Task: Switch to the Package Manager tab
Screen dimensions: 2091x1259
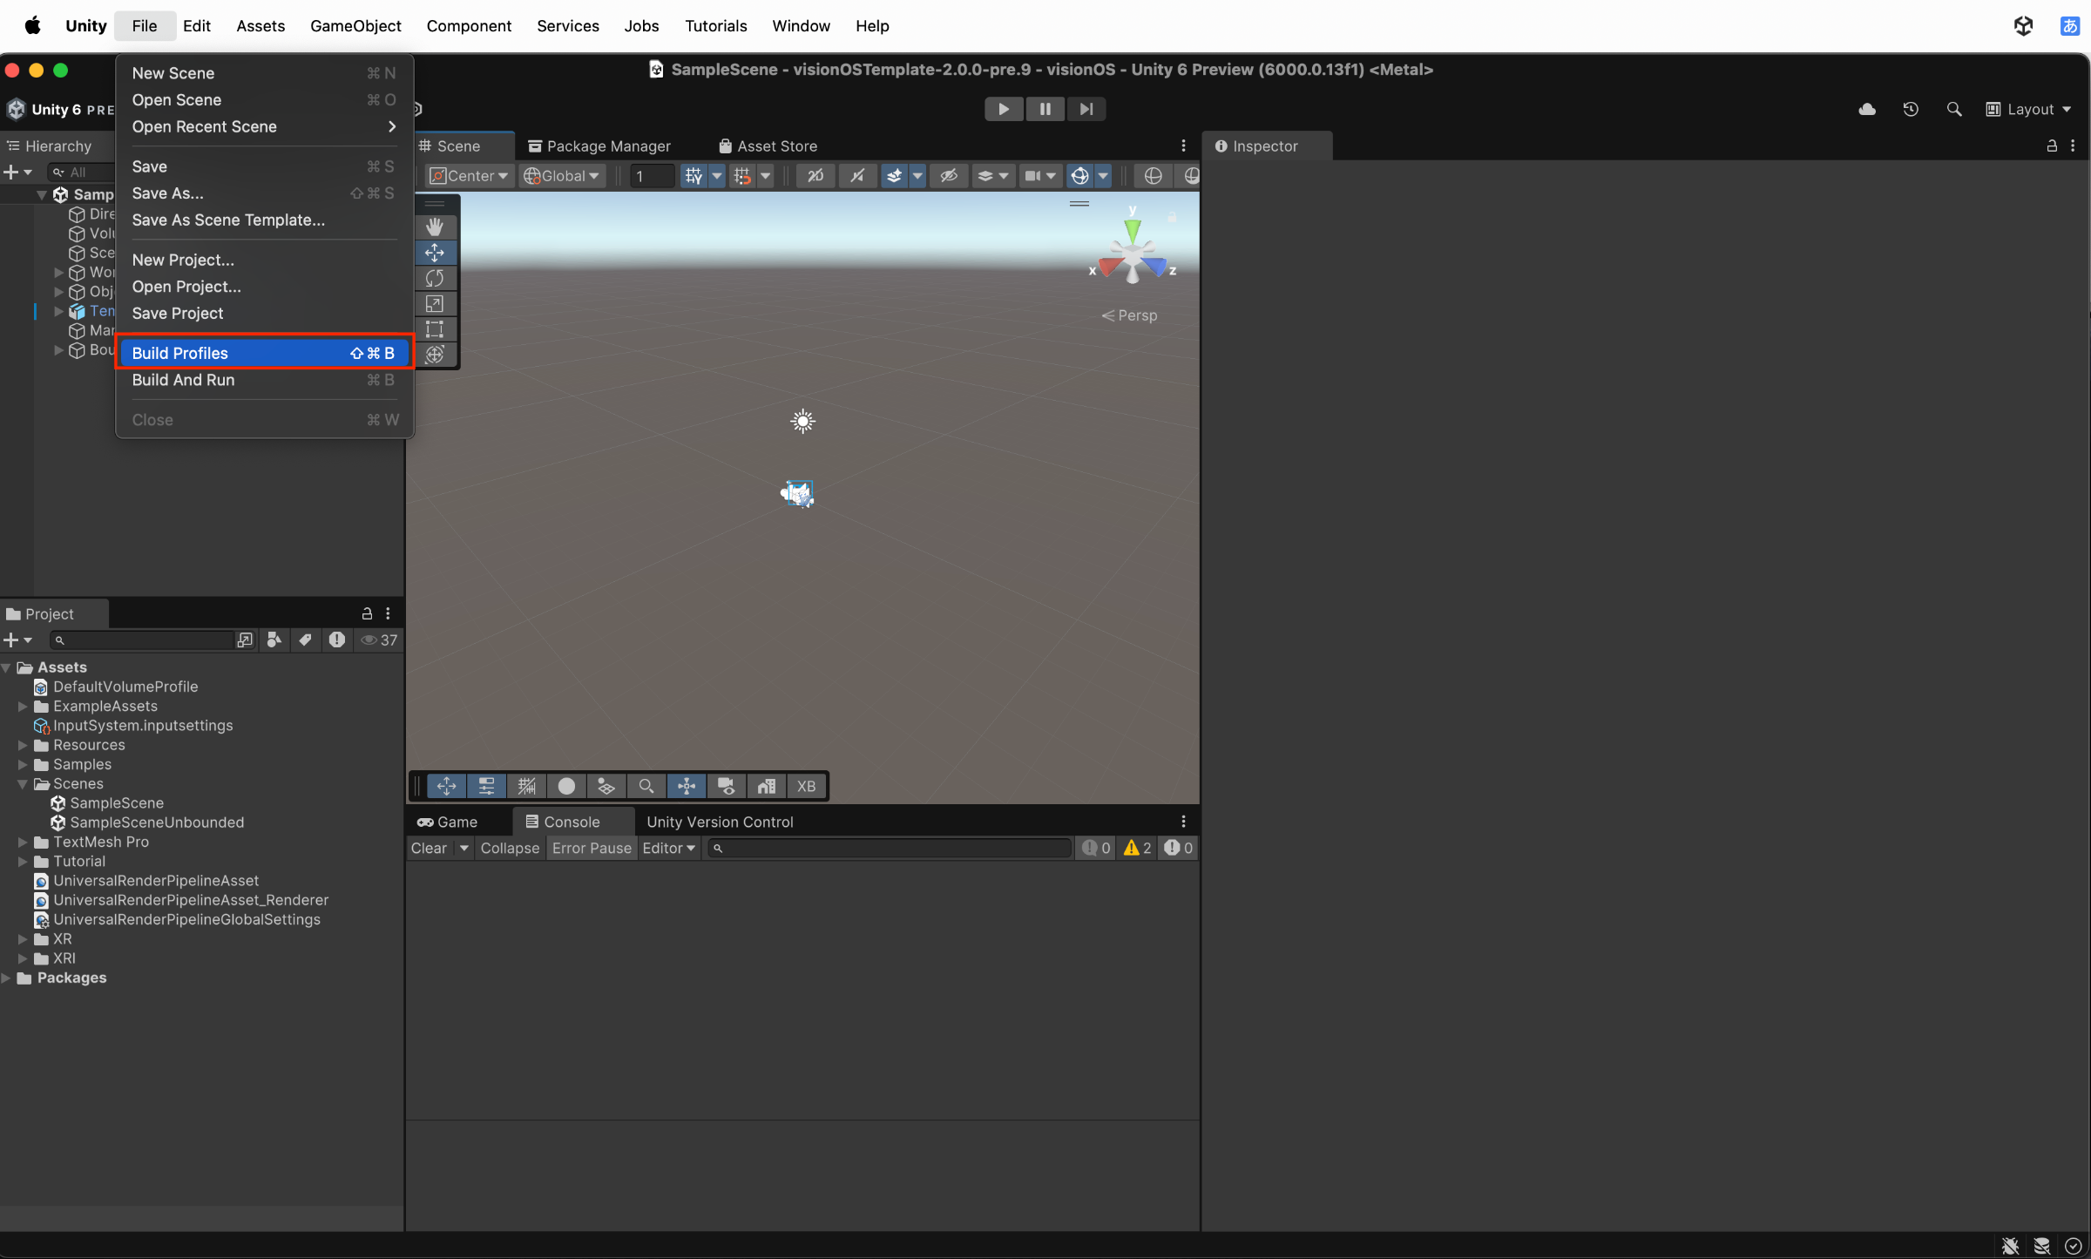Action: [x=599, y=146]
